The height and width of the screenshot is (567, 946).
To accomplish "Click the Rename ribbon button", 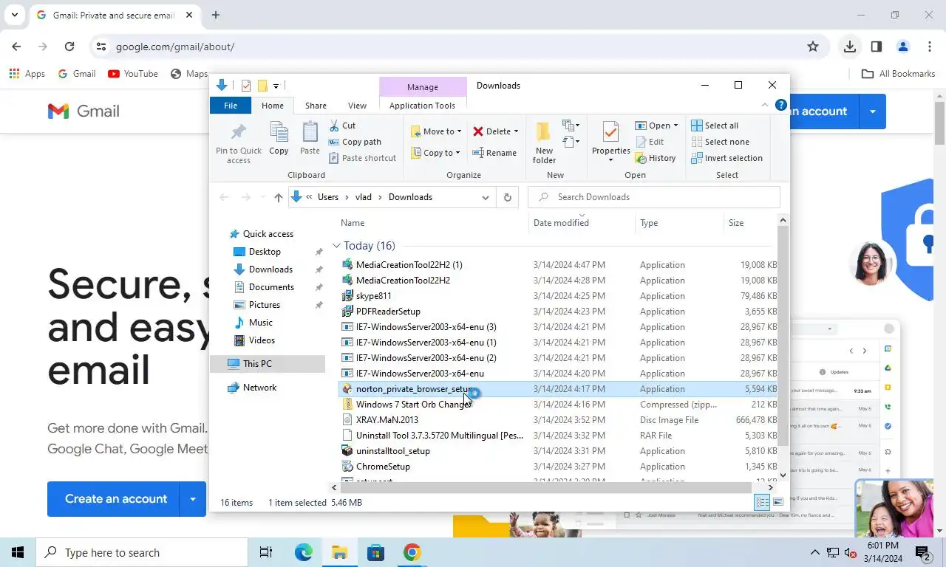I will pos(494,153).
